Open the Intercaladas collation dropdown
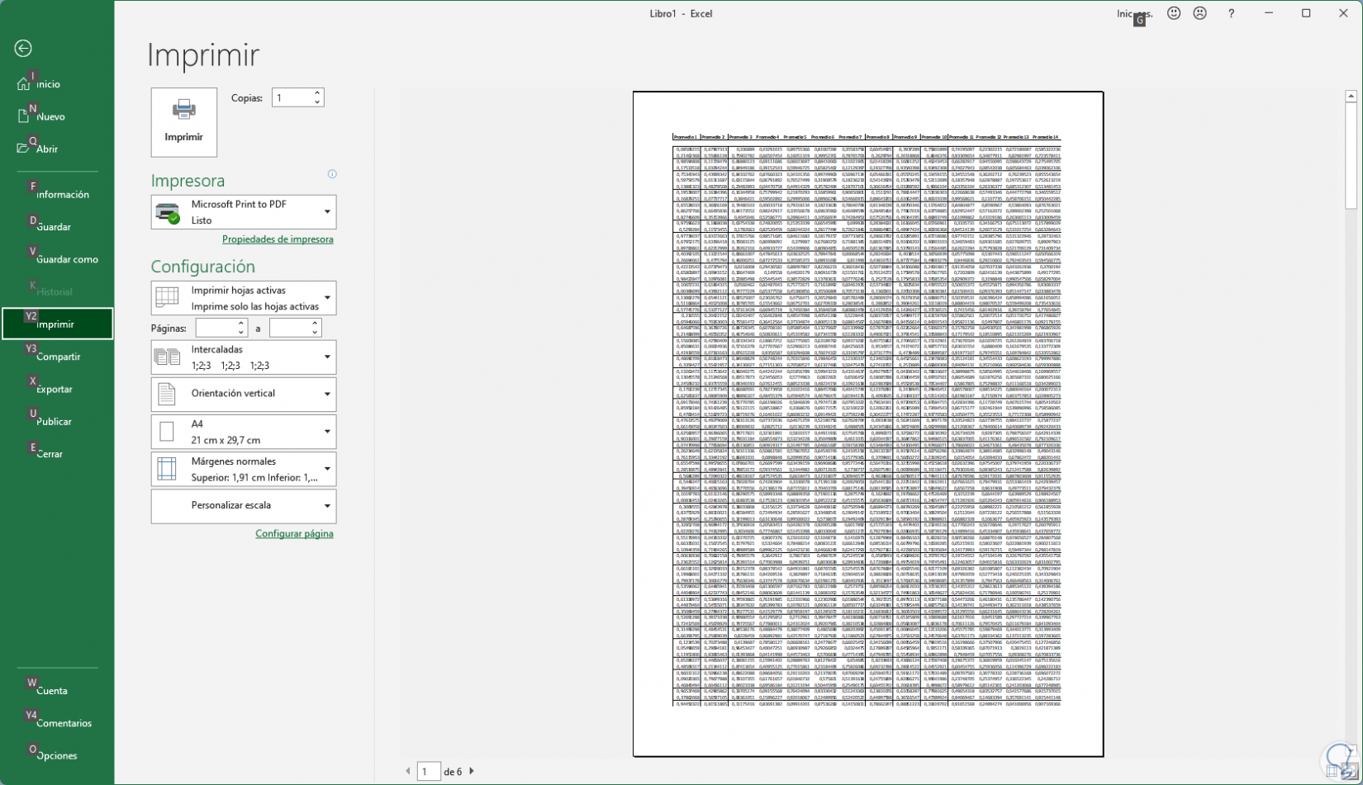The image size is (1363, 785). click(244, 357)
